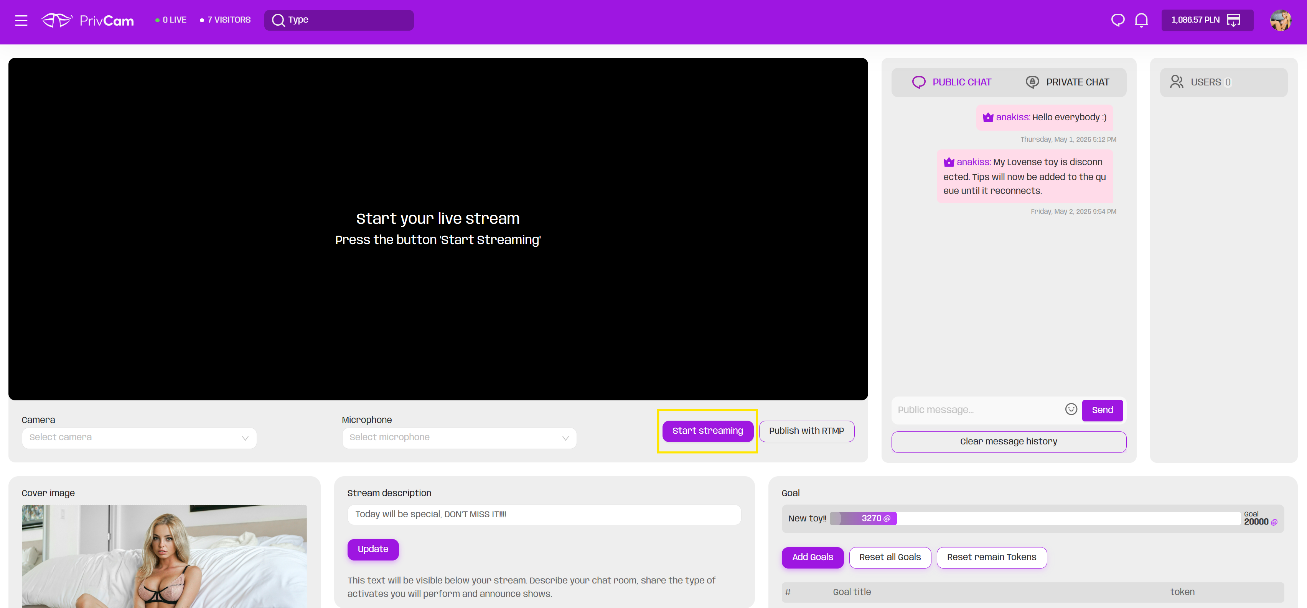Click the search magnifier icon
The width and height of the screenshot is (1307, 608).
point(278,20)
